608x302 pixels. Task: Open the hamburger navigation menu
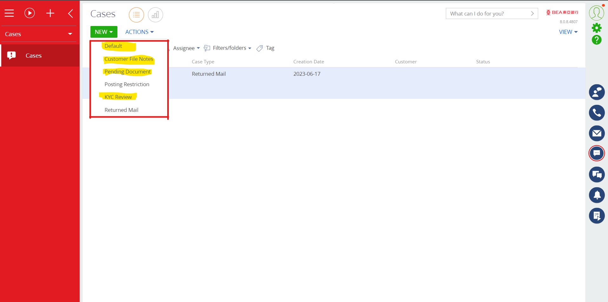point(9,13)
